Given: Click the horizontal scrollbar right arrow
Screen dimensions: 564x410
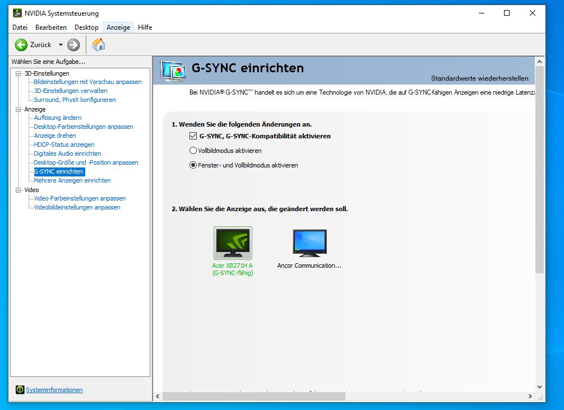Looking at the screenshot, I should coord(530,396).
